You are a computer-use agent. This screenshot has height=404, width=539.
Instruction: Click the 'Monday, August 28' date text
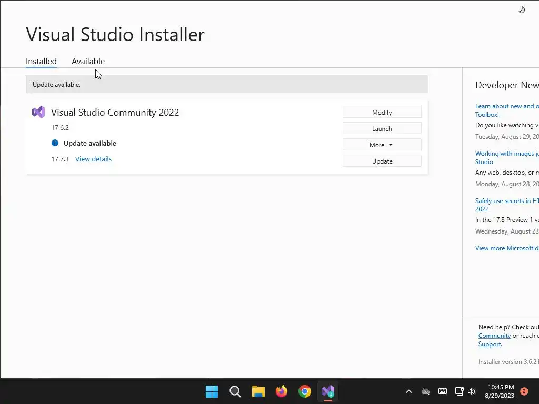point(507,184)
